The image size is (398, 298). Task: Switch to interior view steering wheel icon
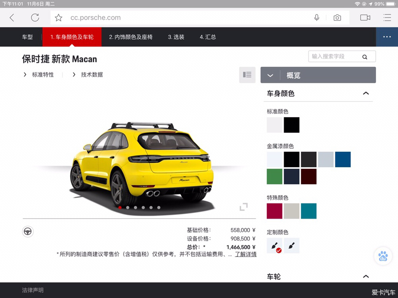pyautogui.click(x=28, y=232)
